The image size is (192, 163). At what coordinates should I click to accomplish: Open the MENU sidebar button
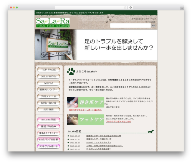click(x=48, y=83)
